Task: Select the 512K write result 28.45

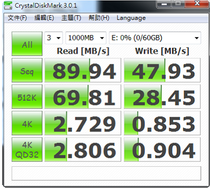Action: (x=162, y=96)
